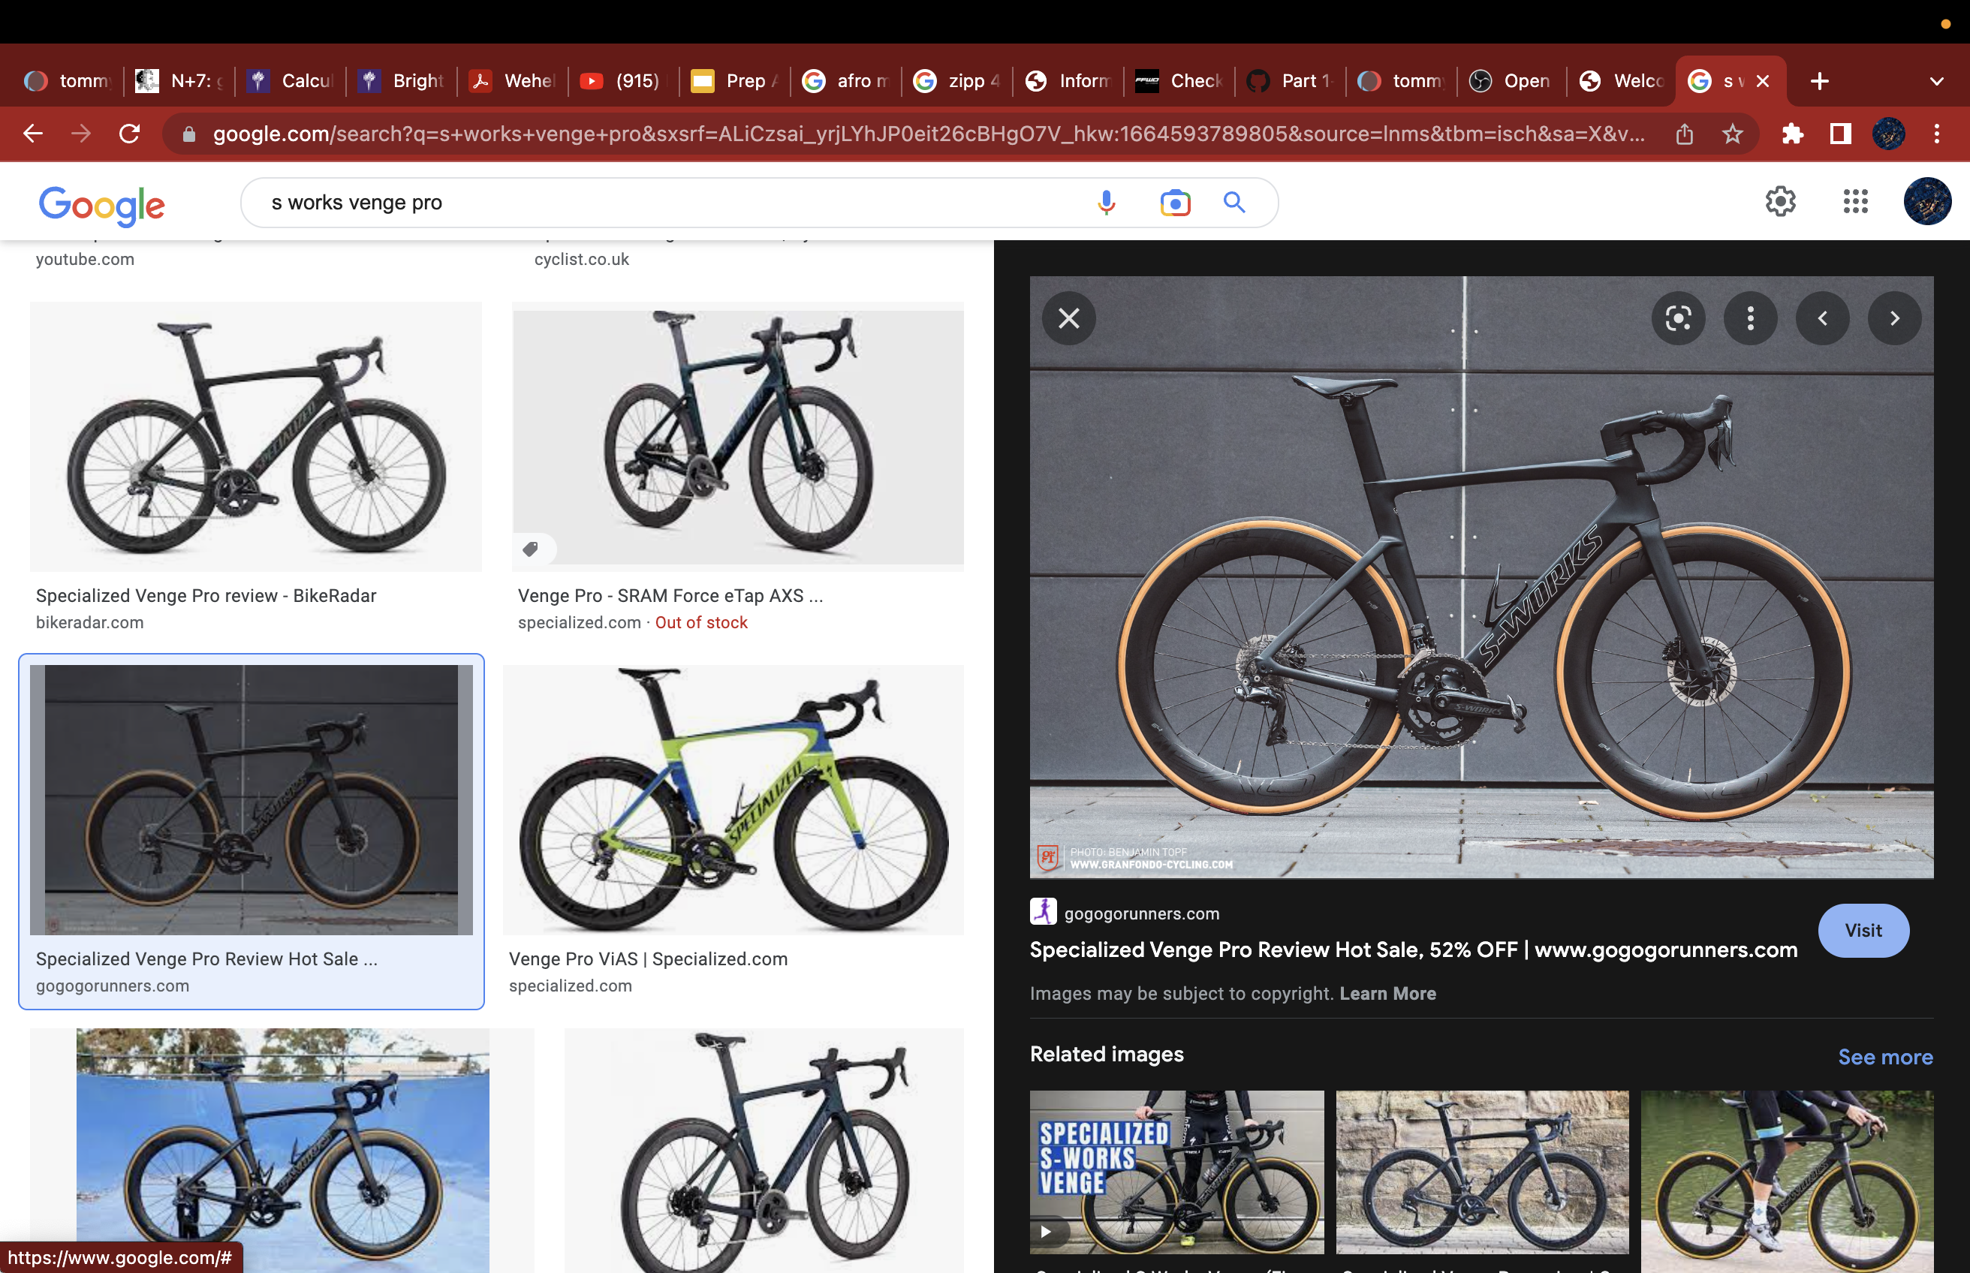Open Google Lens camera search icon

tap(1175, 203)
